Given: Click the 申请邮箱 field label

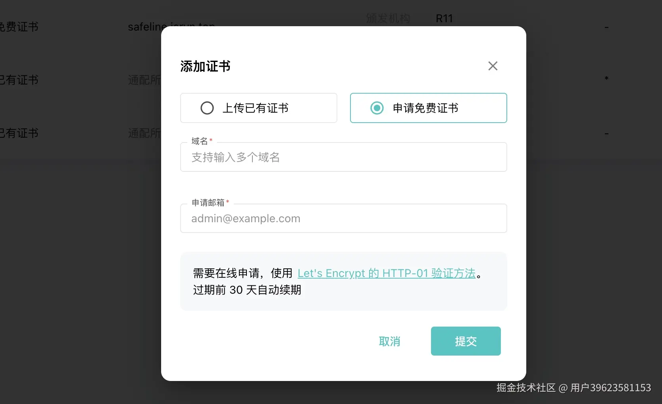Looking at the screenshot, I should 208,203.
